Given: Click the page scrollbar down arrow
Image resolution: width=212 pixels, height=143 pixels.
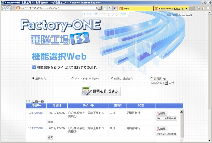Looking at the screenshot, I should [x=210, y=140].
